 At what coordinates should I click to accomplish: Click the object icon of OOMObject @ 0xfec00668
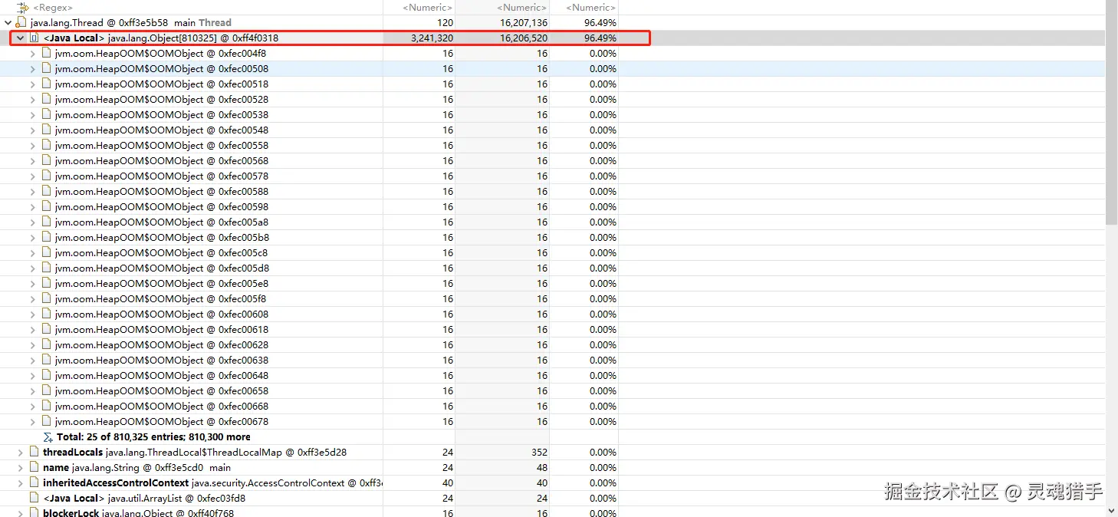click(46, 407)
